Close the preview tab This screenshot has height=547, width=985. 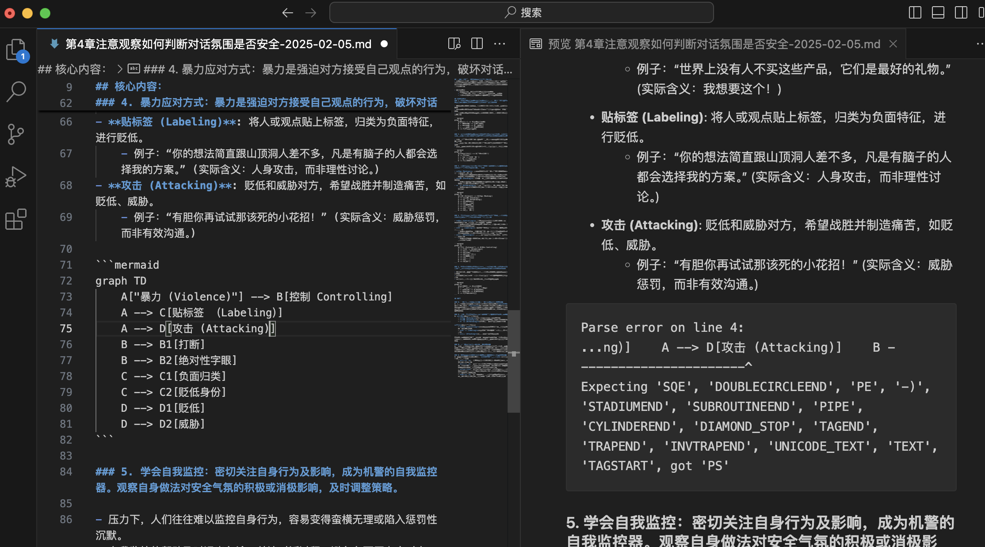coord(893,44)
